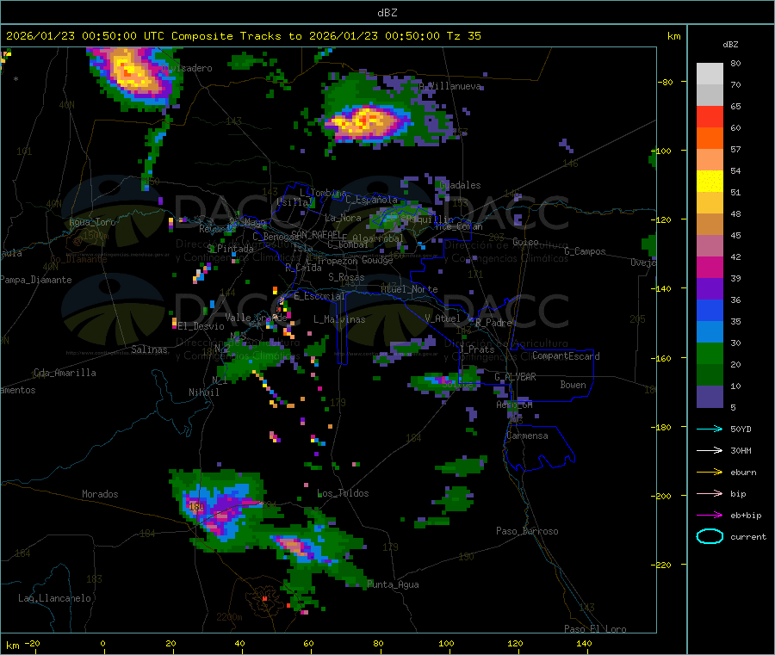Click the 'Lag.Llancanelo' lake label
775x655 pixels.
[54, 598]
